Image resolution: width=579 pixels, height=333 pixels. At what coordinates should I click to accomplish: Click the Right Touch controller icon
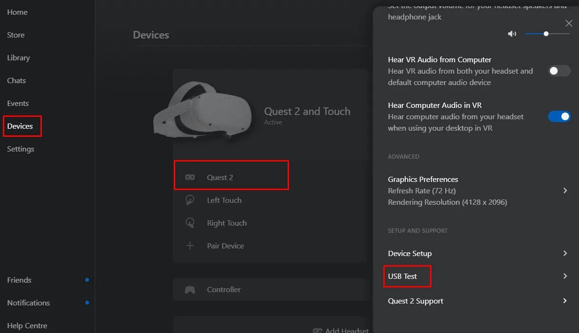pos(190,223)
